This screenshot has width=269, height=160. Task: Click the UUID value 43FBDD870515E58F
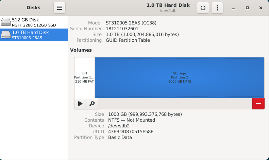[131, 131]
